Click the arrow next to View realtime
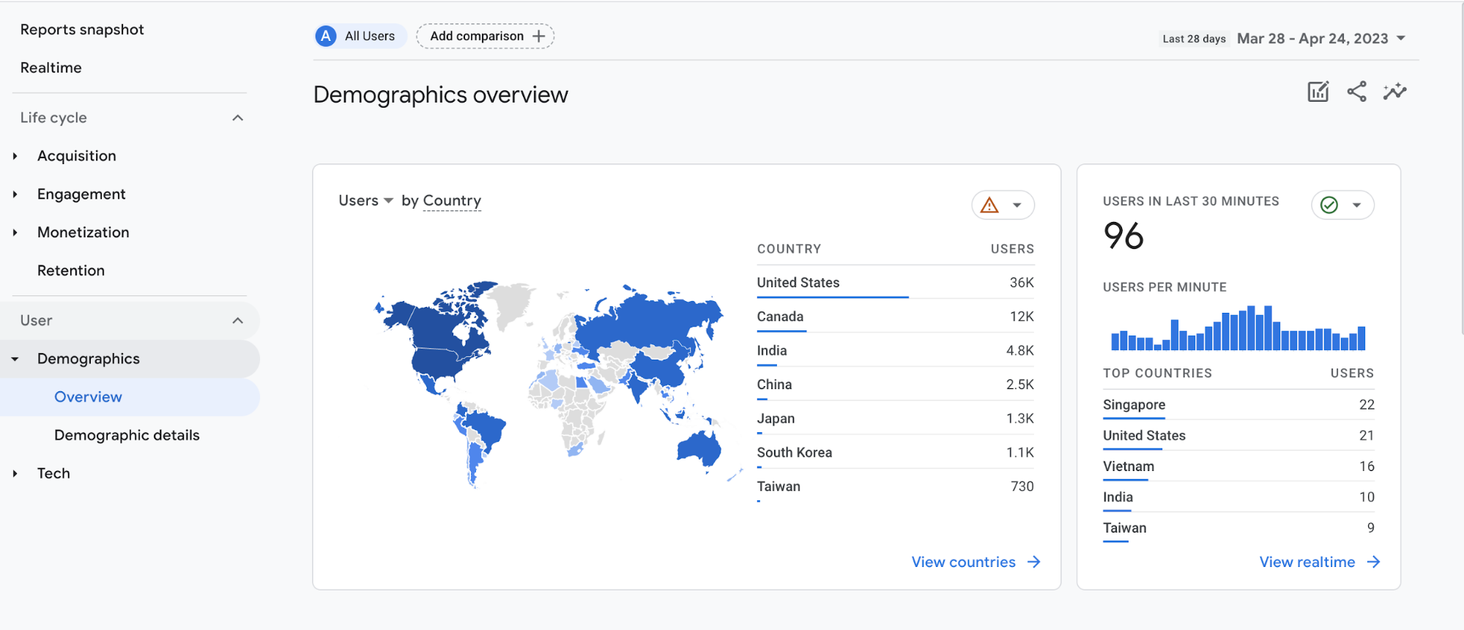This screenshot has width=1464, height=630. coord(1374,562)
